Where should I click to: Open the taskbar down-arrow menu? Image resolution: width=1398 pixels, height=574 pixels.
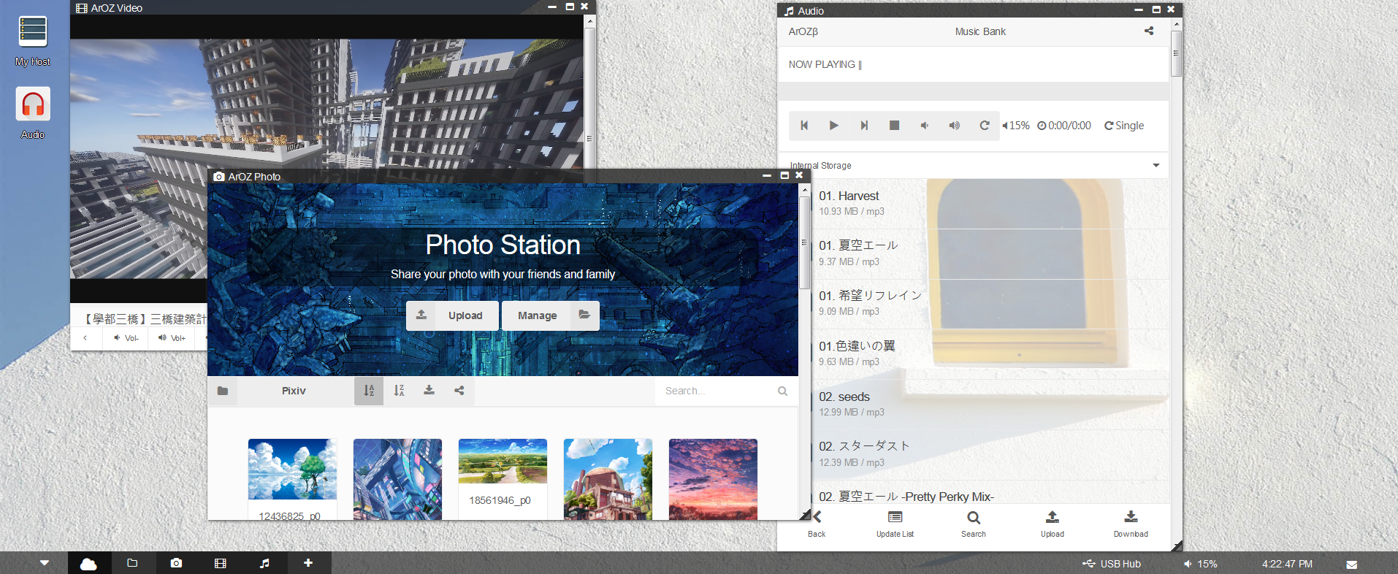[45, 563]
